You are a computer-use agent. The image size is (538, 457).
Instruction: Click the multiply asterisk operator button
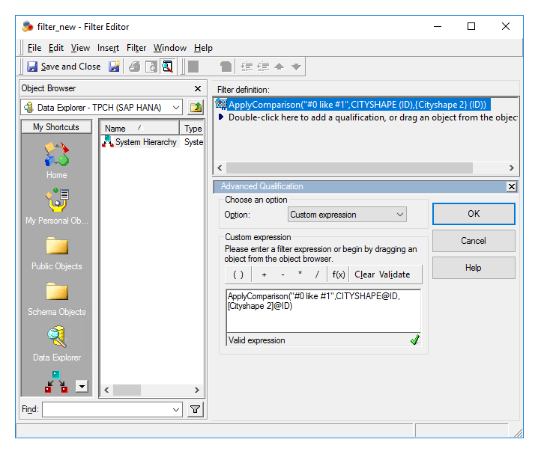(x=300, y=274)
